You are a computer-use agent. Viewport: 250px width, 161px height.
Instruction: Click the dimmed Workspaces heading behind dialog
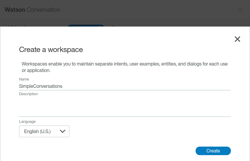(18, 26)
